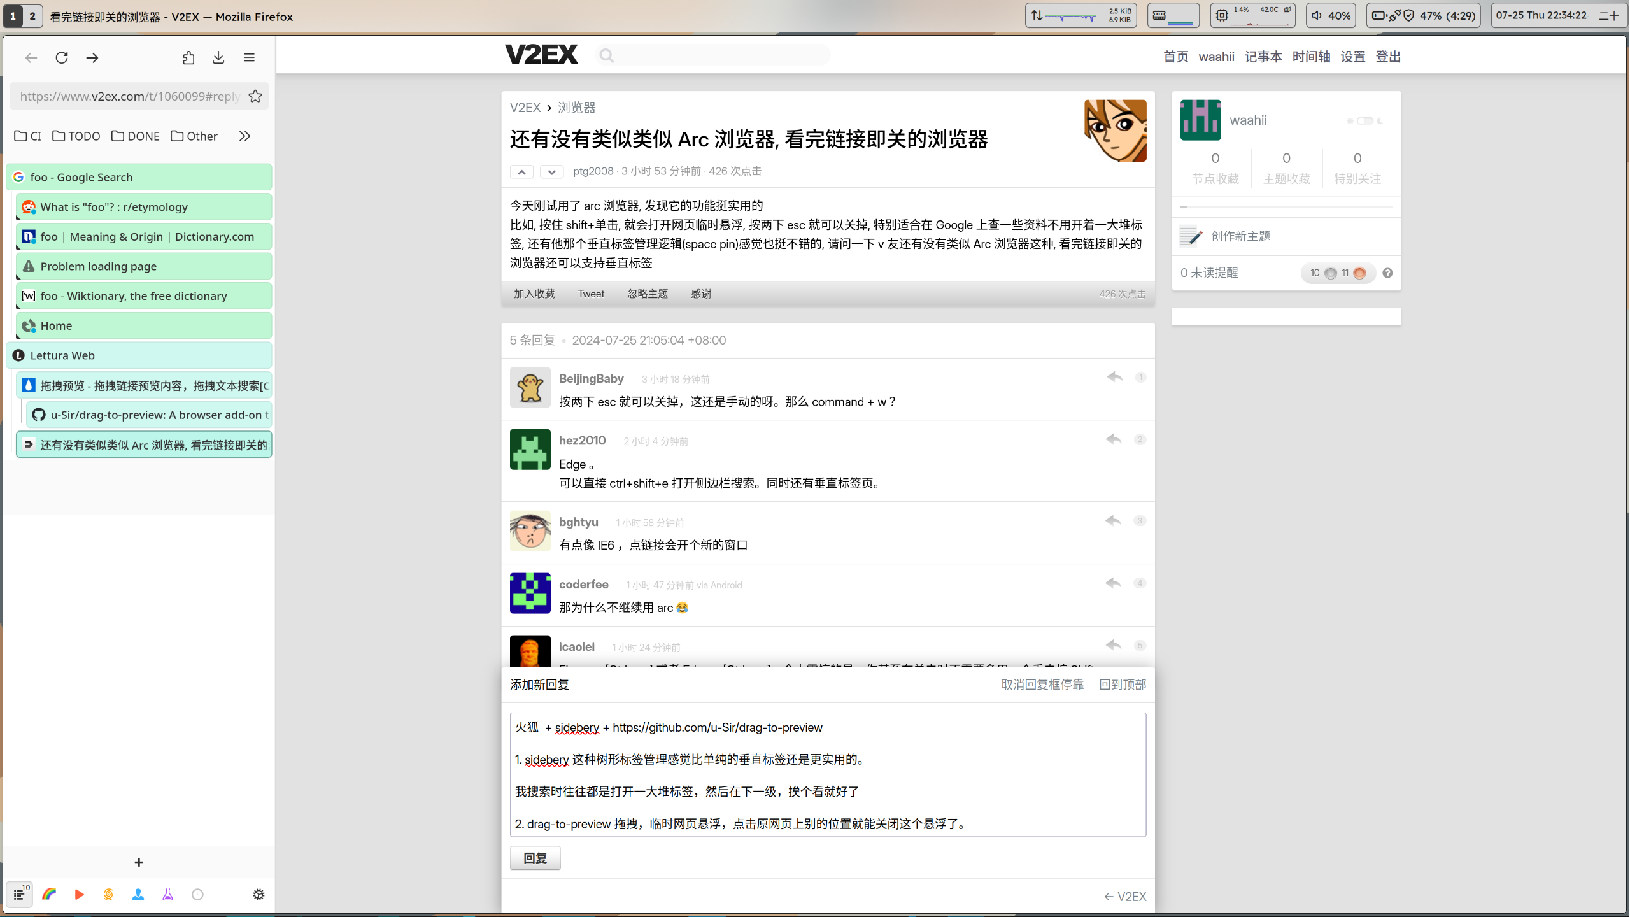Reload the current page
Screen dimensions: 1630x917
pos(62,58)
